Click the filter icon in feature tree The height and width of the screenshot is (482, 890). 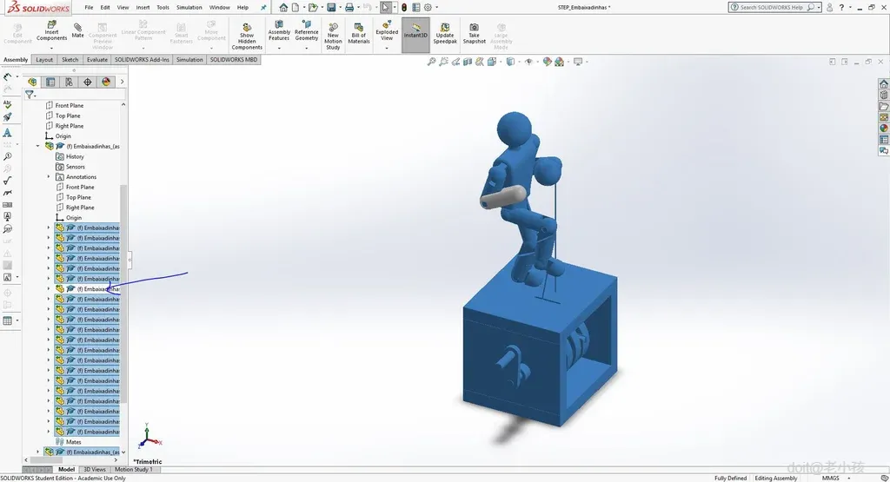[30, 95]
